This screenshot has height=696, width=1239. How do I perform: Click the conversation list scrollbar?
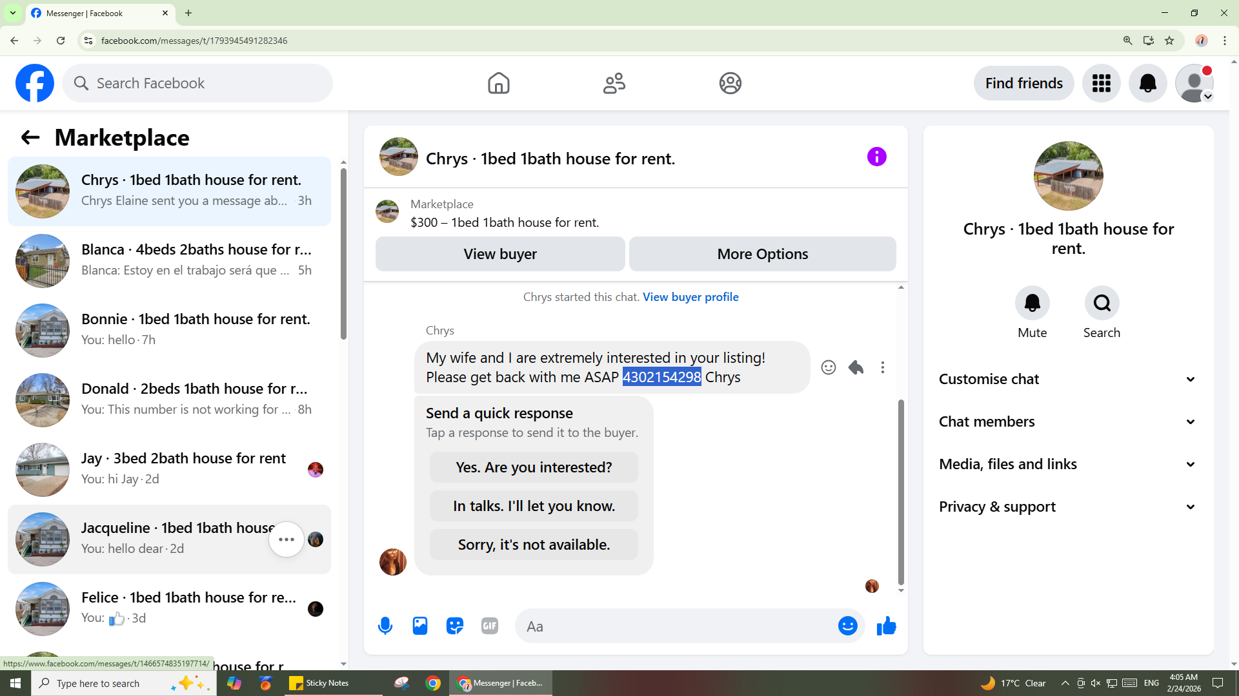click(x=343, y=255)
